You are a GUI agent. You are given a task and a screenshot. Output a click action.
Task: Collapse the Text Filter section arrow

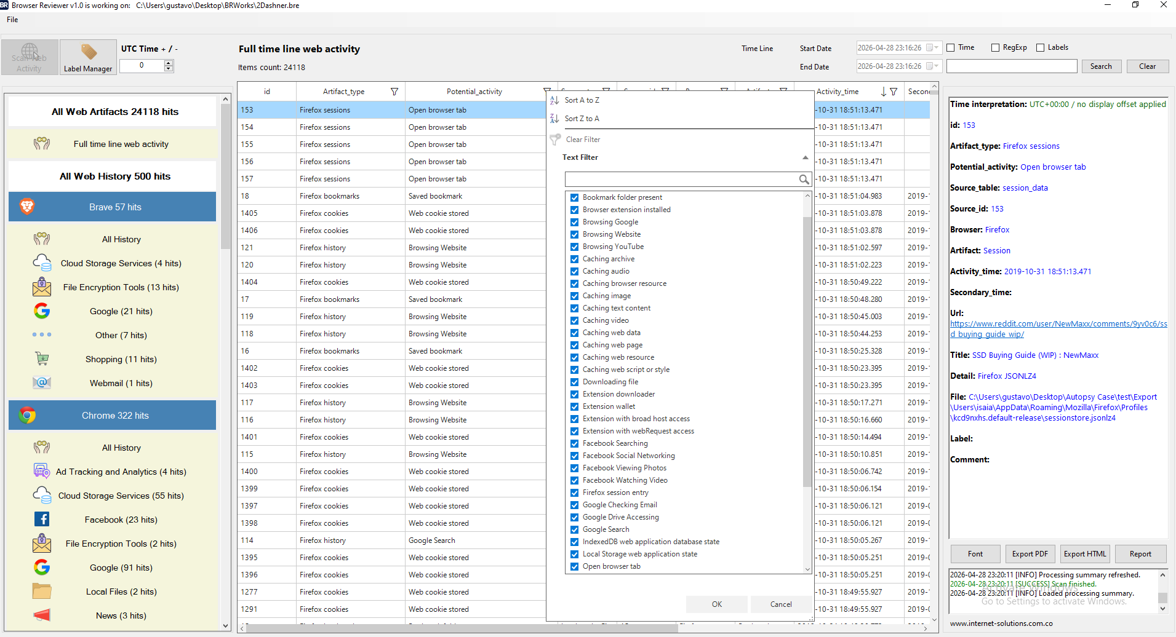[805, 158]
